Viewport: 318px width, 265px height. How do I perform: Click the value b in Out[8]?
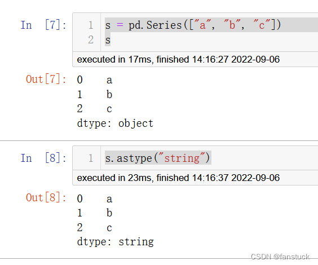(109, 213)
